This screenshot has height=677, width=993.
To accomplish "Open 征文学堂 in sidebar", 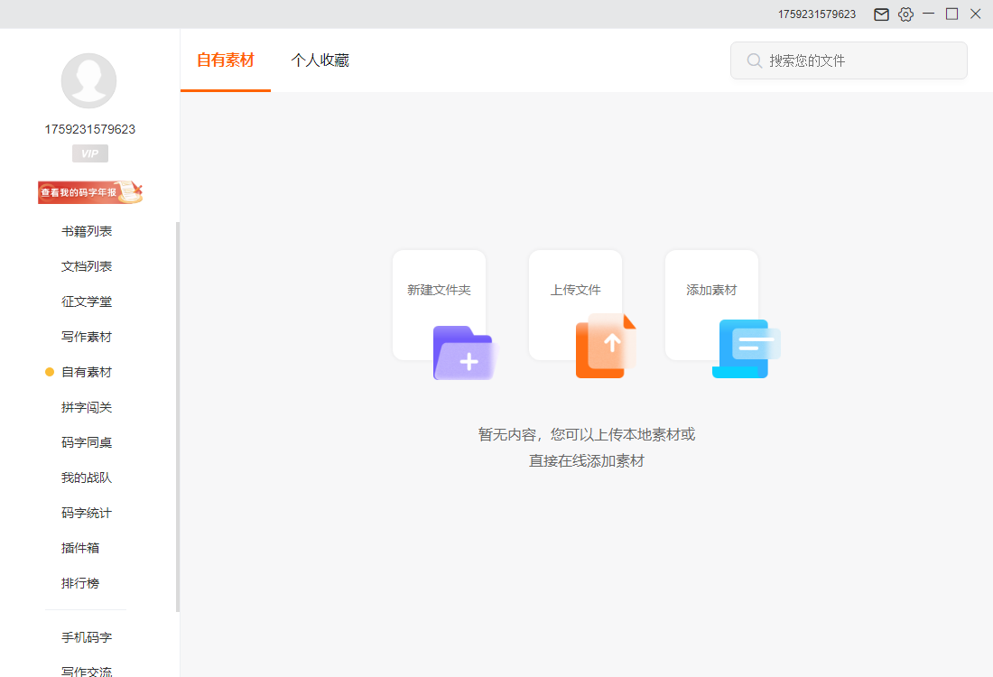I will (x=87, y=301).
